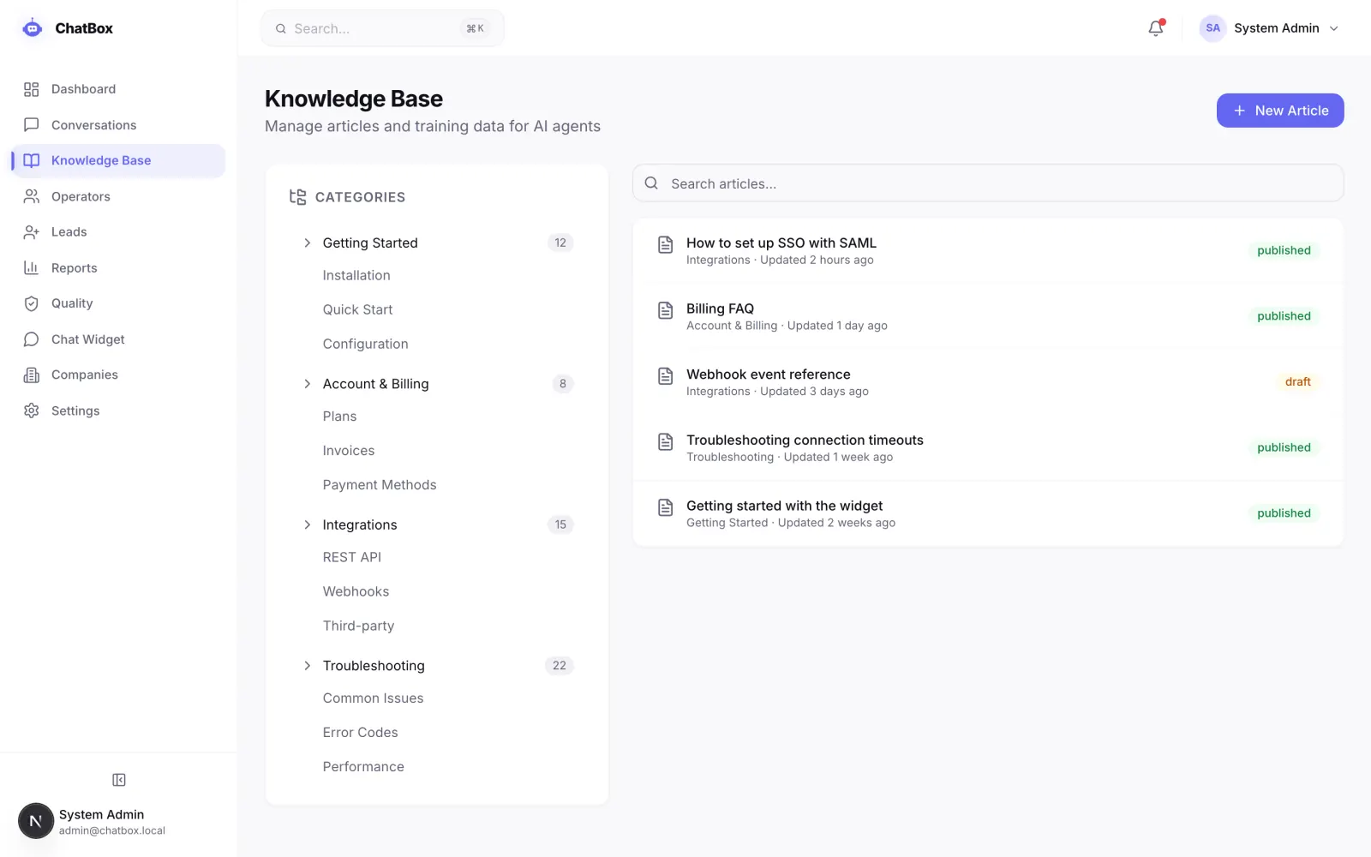This screenshot has height=857, width=1371.
Task: Select the Performance subcategory
Action: click(363, 767)
